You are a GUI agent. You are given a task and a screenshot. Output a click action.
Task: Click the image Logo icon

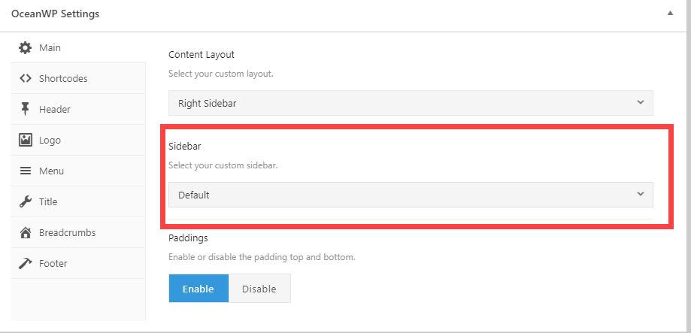pyautogui.click(x=25, y=140)
